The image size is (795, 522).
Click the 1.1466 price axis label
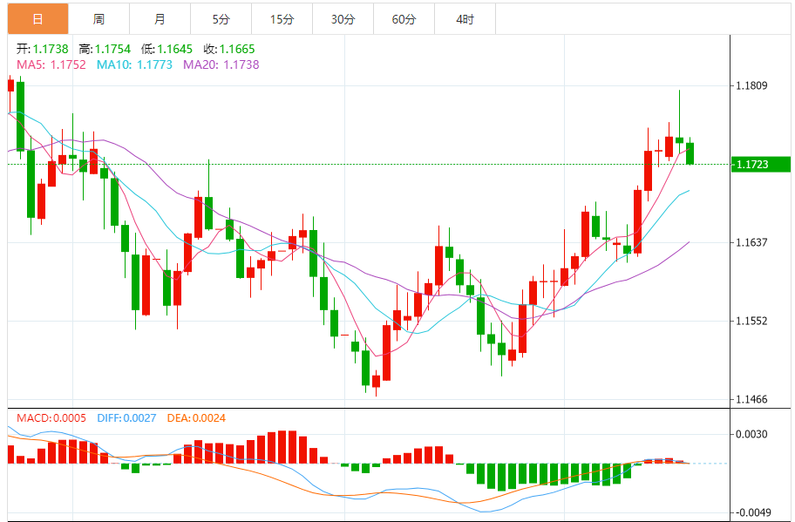tap(751, 399)
